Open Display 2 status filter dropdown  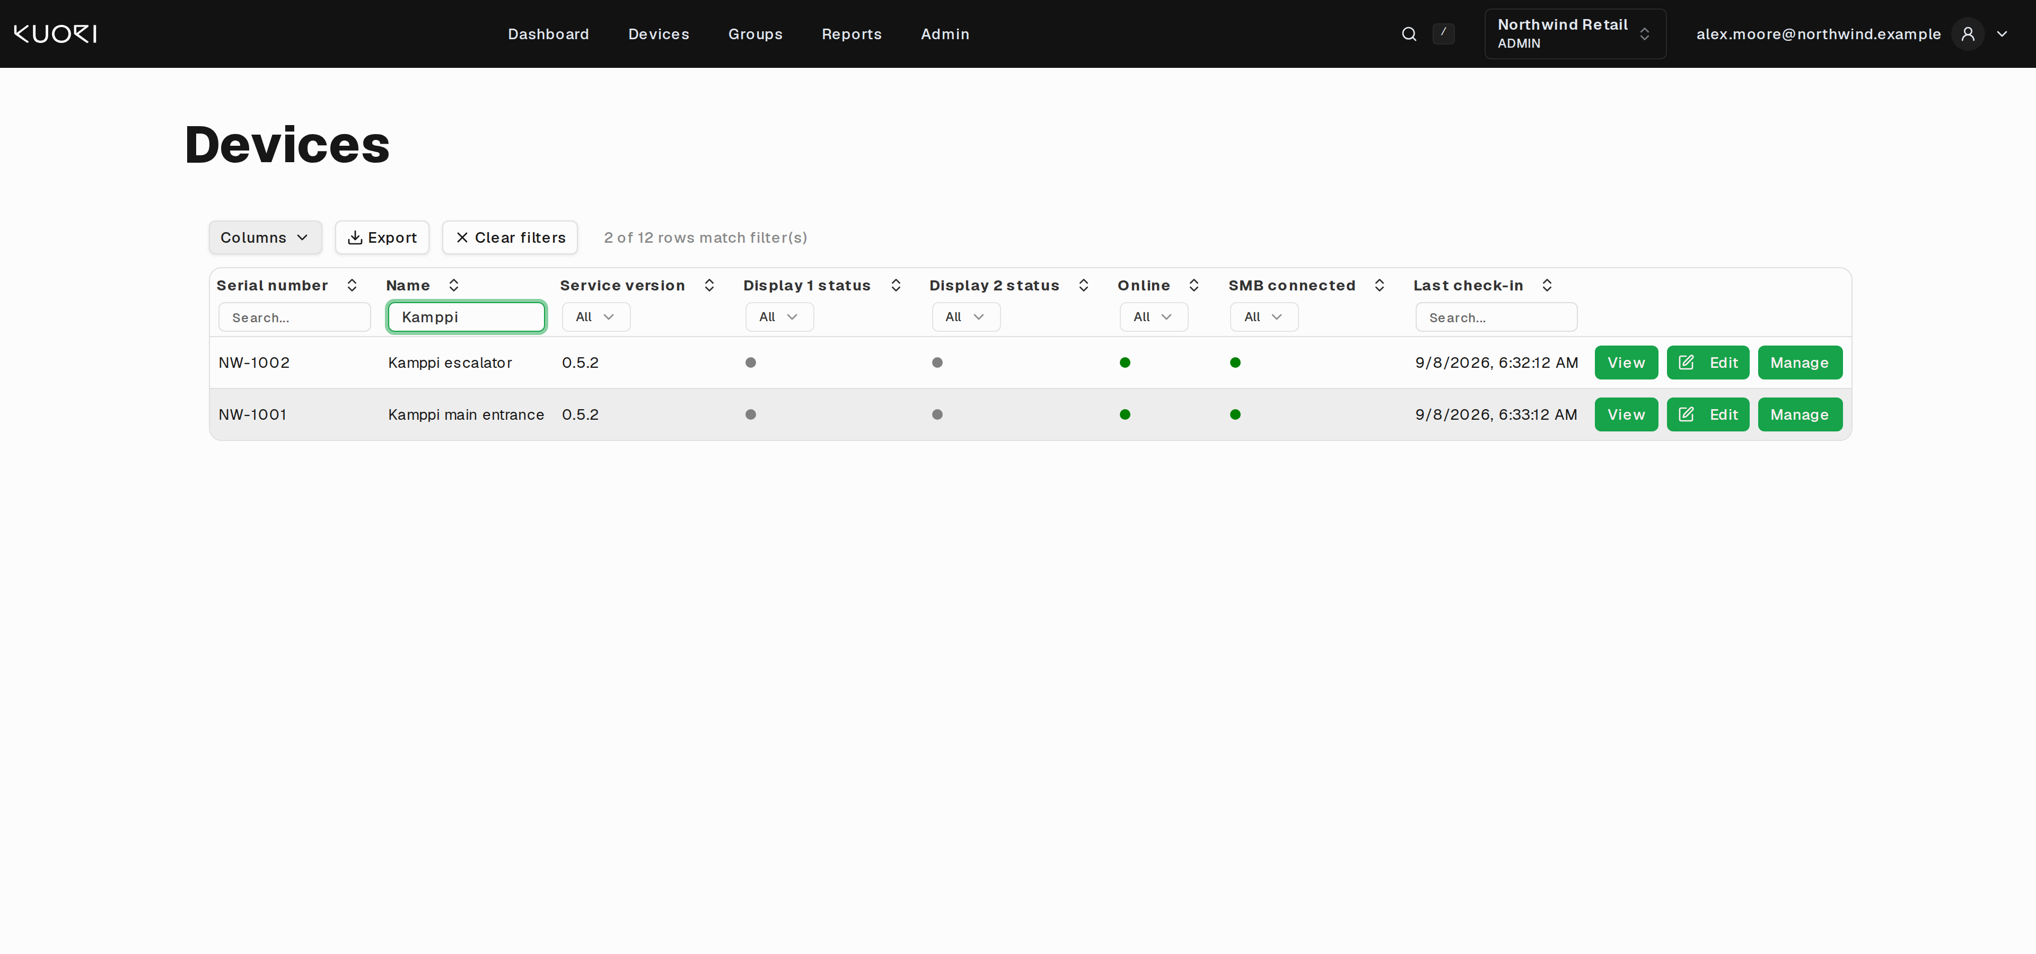[966, 317]
